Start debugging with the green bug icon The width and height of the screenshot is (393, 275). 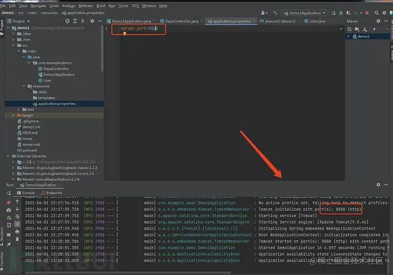pos(341,13)
